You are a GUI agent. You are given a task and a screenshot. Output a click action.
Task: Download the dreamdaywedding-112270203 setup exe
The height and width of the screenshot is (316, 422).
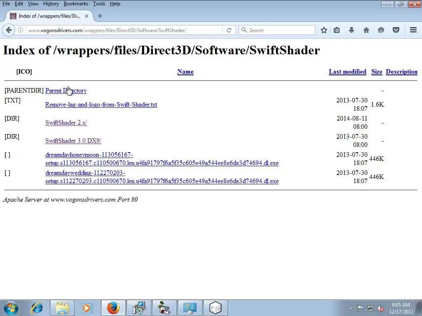pyautogui.click(x=162, y=177)
